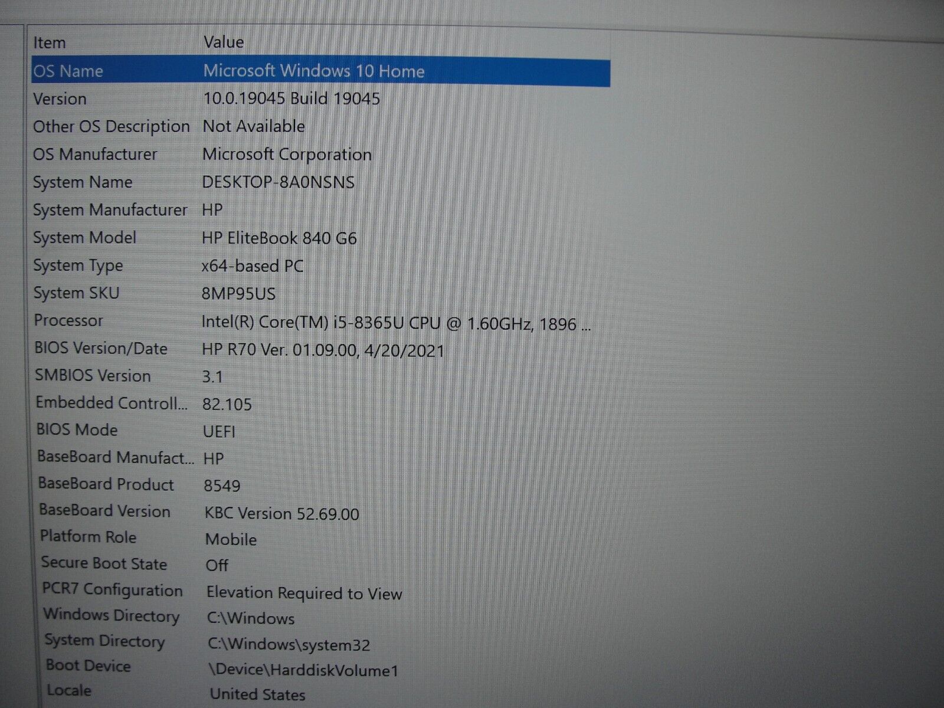Select the System Model row
The width and height of the screenshot is (944, 708).
[84, 238]
